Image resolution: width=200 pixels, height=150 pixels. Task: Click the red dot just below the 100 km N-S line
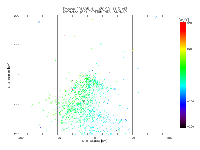click(x=77, y=49)
